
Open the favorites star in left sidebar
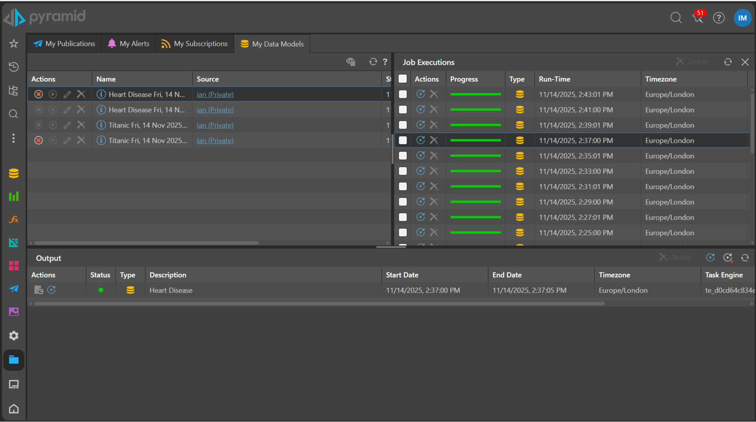pos(14,44)
